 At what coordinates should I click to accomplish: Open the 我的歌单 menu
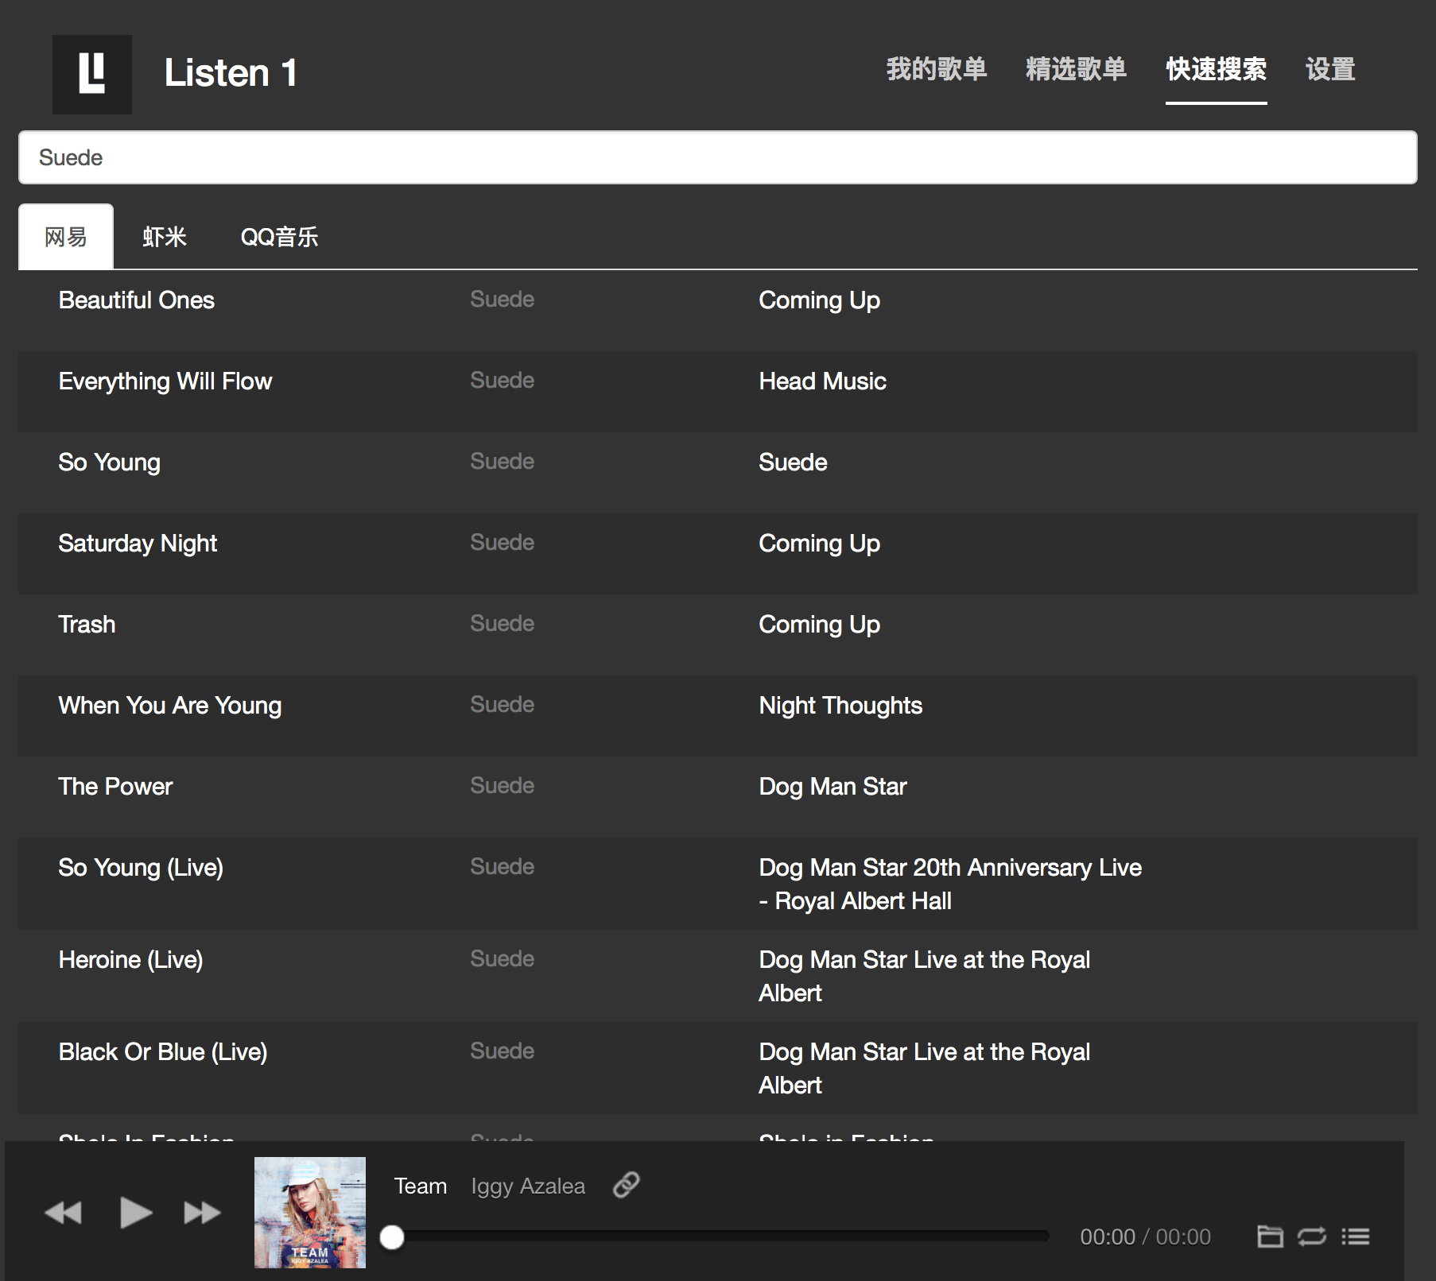point(937,69)
